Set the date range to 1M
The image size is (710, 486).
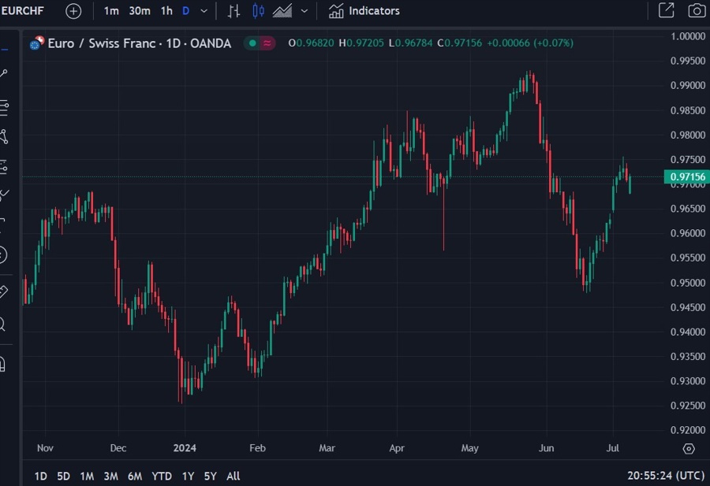(x=87, y=476)
